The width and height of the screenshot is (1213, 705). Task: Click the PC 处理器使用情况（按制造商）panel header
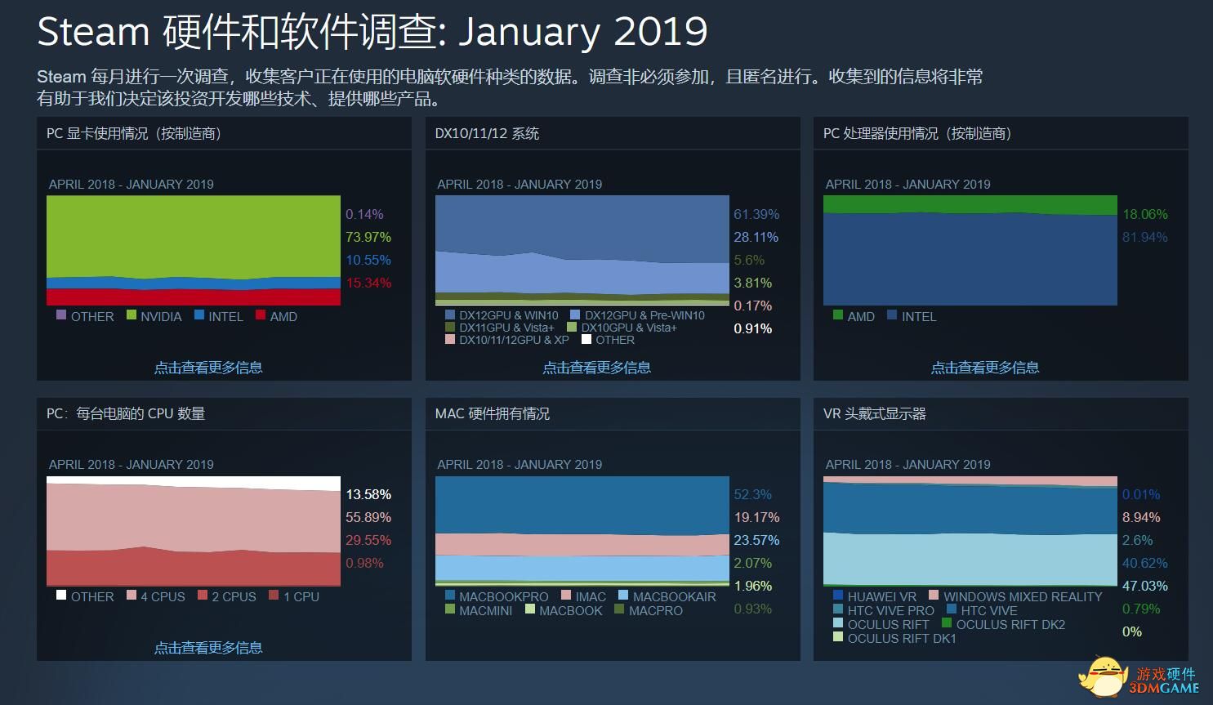(x=1001, y=133)
